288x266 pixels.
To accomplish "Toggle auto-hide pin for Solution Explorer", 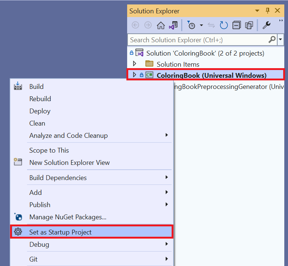I will (268, 11).
